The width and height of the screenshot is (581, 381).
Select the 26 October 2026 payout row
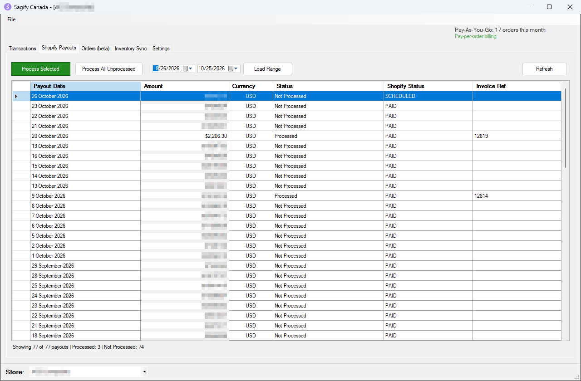pos(287,96)
